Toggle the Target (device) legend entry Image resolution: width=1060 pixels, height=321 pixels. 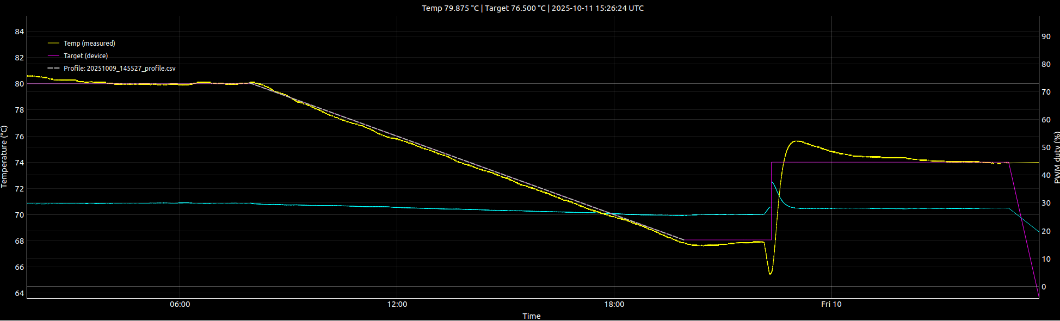click(85, 56)
